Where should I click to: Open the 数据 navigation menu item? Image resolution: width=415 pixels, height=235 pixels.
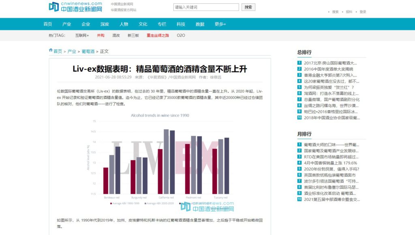(200, 24)
